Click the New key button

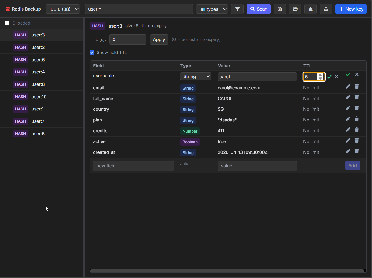351,9
